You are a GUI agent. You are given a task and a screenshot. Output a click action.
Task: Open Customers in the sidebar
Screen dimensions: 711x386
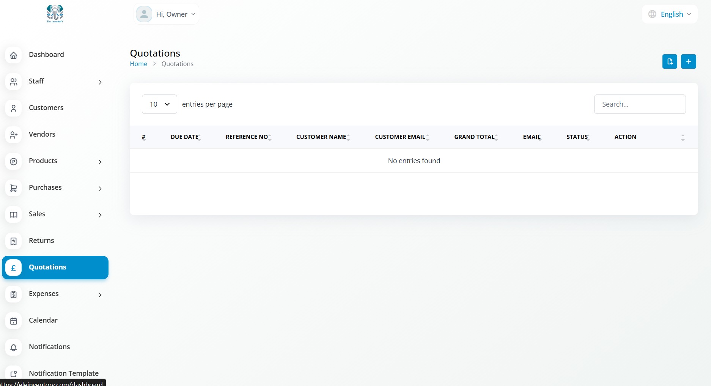coord(46,108)
